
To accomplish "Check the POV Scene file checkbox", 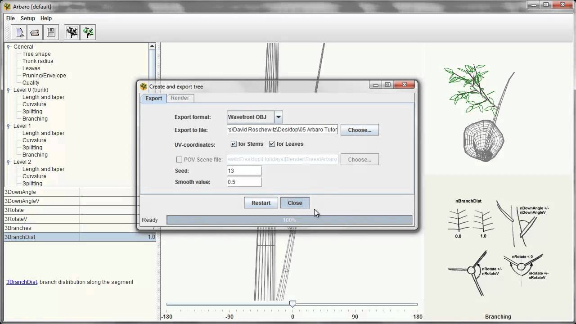I will [x=179, y=159].
